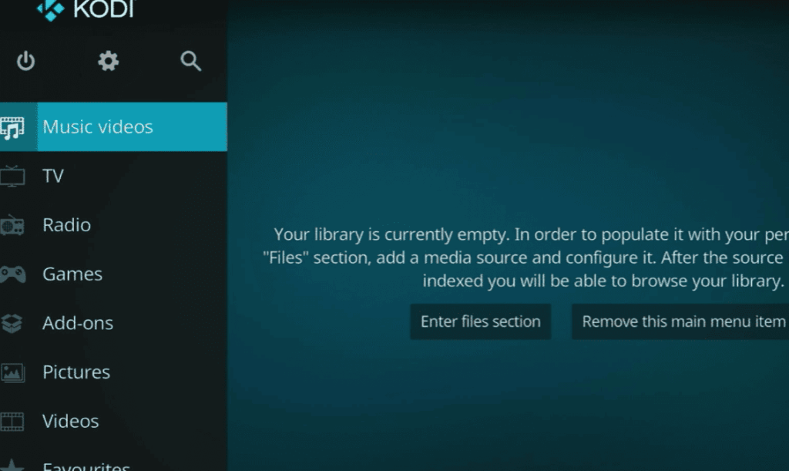The width and height of the screenshot is (789, 471).
Task: Open the Radio menu item
Action: pyautogui.click(x=113, y=225)
